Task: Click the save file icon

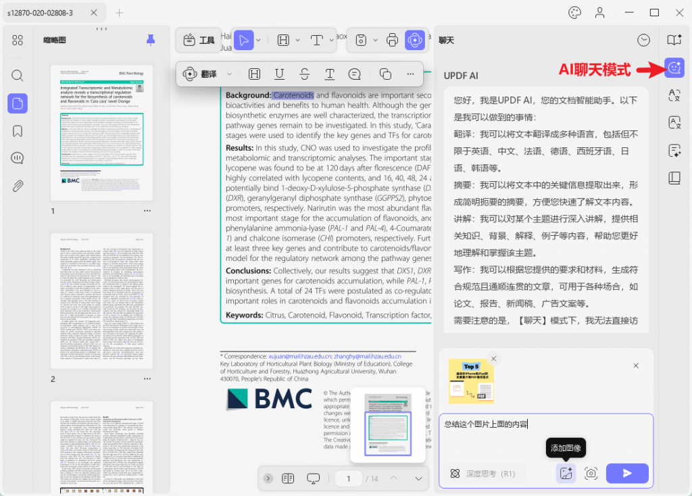Action: tap(361, 40)
